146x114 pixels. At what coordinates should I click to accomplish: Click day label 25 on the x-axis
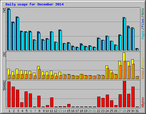pos(111,111)
